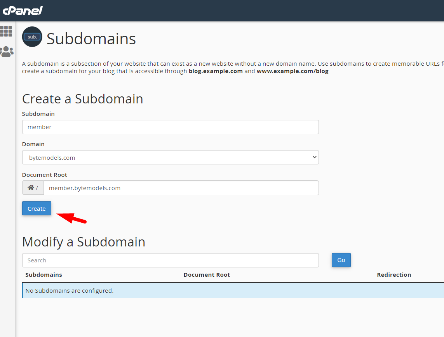Click the bold www.example.com/blog example text

pyautogui.click(x=292, y=72)
